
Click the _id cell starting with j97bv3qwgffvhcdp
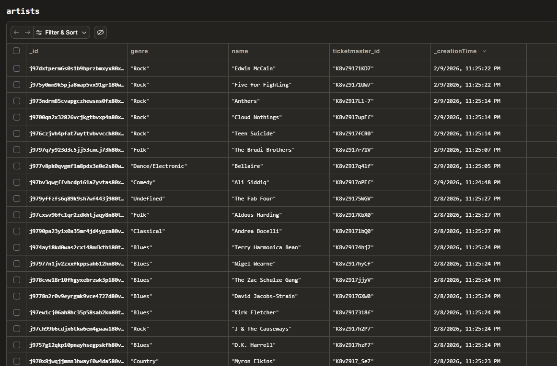point(77,183)
